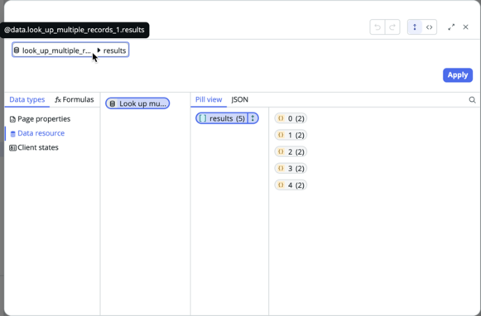Select array item 0 (2)
The width and height of the screenshot is (481, 316).
[291, 118]
